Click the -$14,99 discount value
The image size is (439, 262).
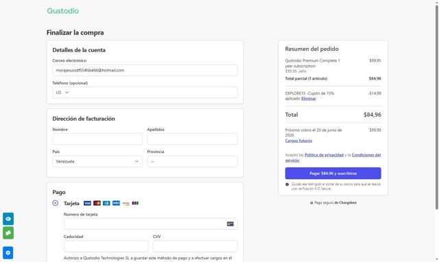click(375, 93)
